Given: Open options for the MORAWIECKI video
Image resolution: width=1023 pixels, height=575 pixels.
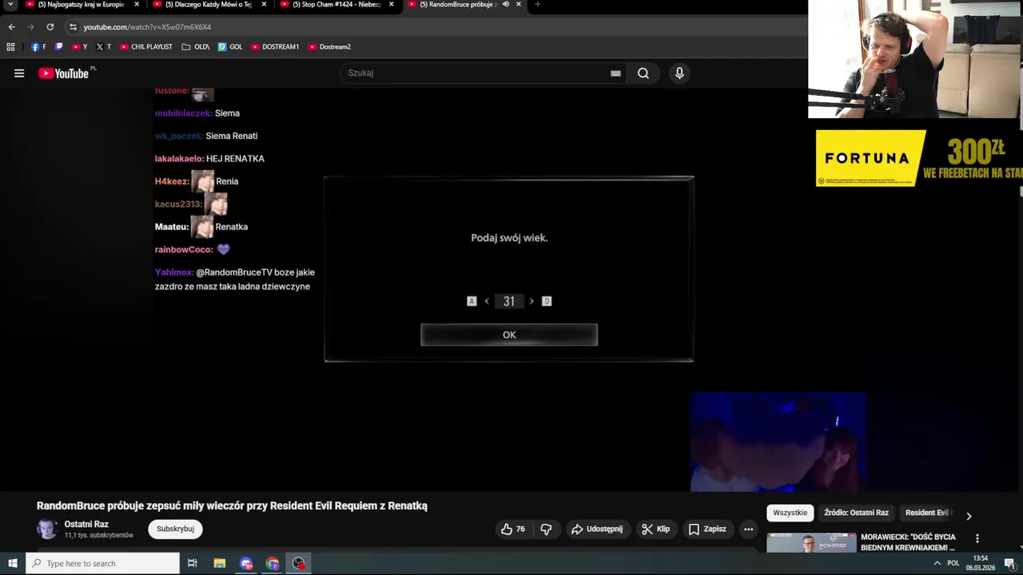Looking at the screenshot, I should coord(977,538).
